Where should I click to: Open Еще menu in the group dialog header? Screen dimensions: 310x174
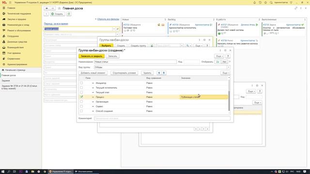click(x=219, y=56)
